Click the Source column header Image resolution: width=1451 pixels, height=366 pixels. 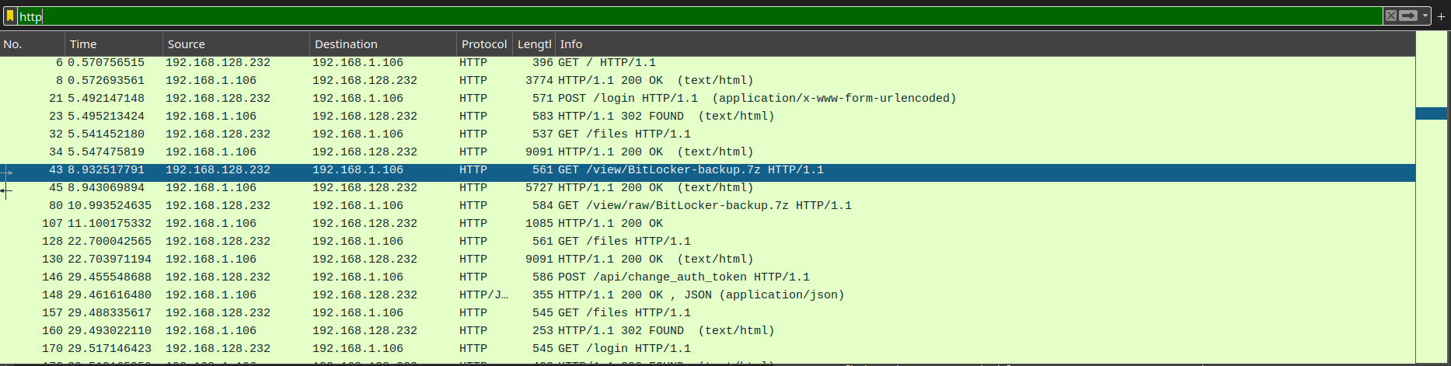233,44
